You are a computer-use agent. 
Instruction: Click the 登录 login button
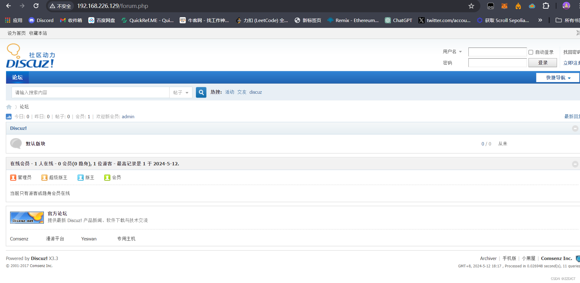(x=543, y=63)
